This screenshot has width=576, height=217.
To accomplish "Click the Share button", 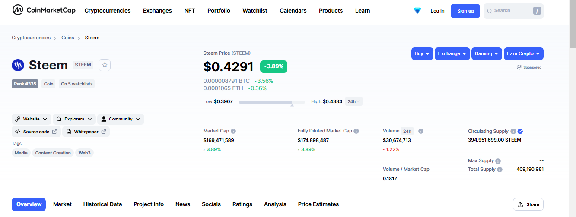I will click(x=528, y=204).
